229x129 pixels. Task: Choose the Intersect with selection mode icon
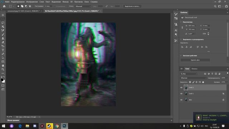point(30,6)
